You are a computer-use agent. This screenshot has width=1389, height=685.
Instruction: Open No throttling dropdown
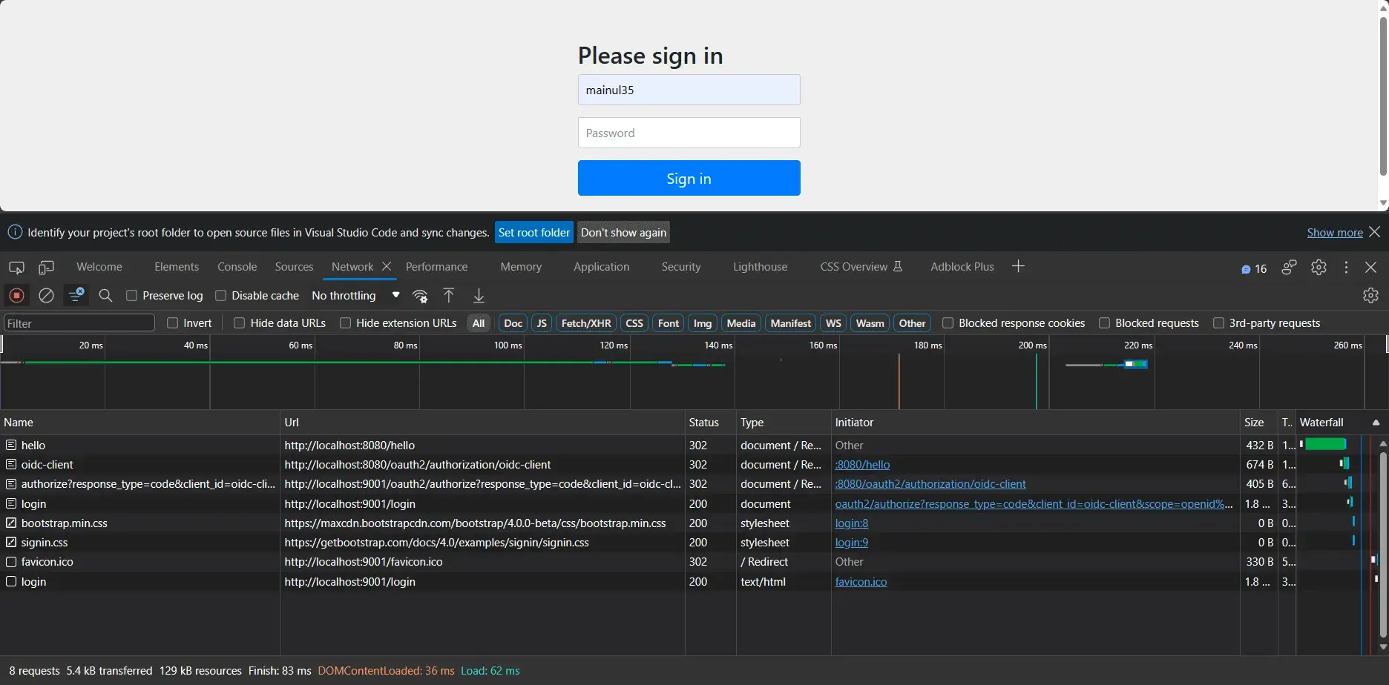click(356, 295)
